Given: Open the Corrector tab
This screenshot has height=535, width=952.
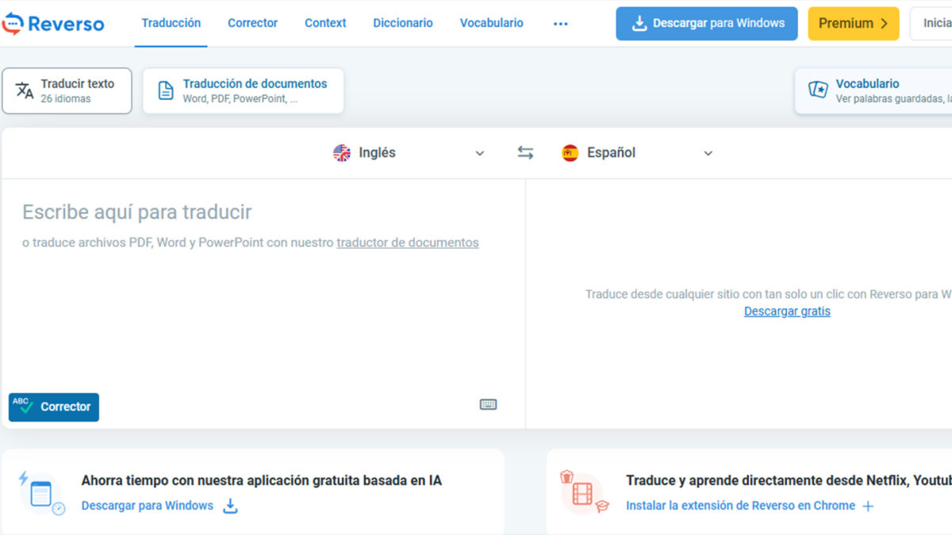Looking at the screenshot, I should 252,23.
